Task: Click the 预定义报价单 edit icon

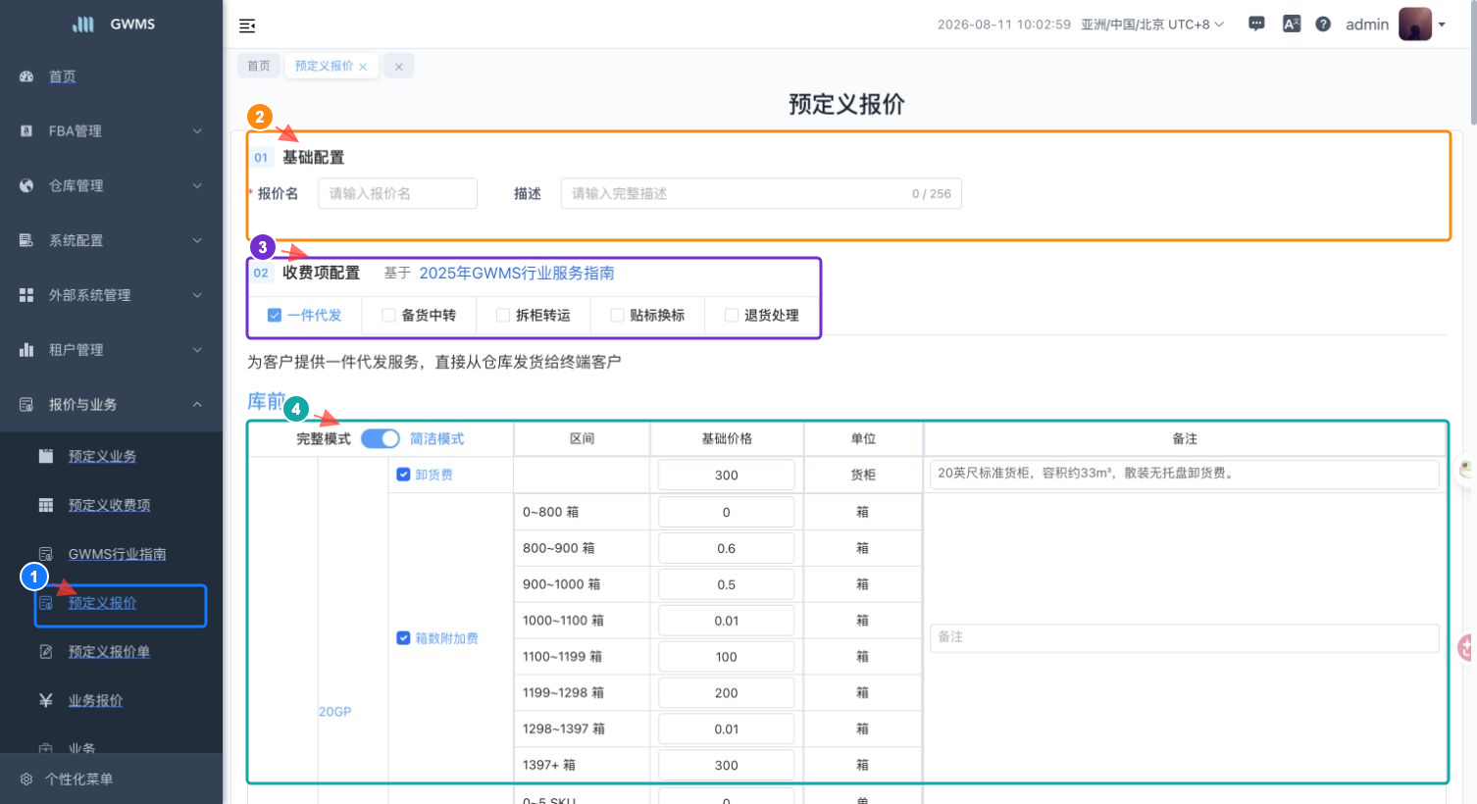Action: click(x=45, y=652)
